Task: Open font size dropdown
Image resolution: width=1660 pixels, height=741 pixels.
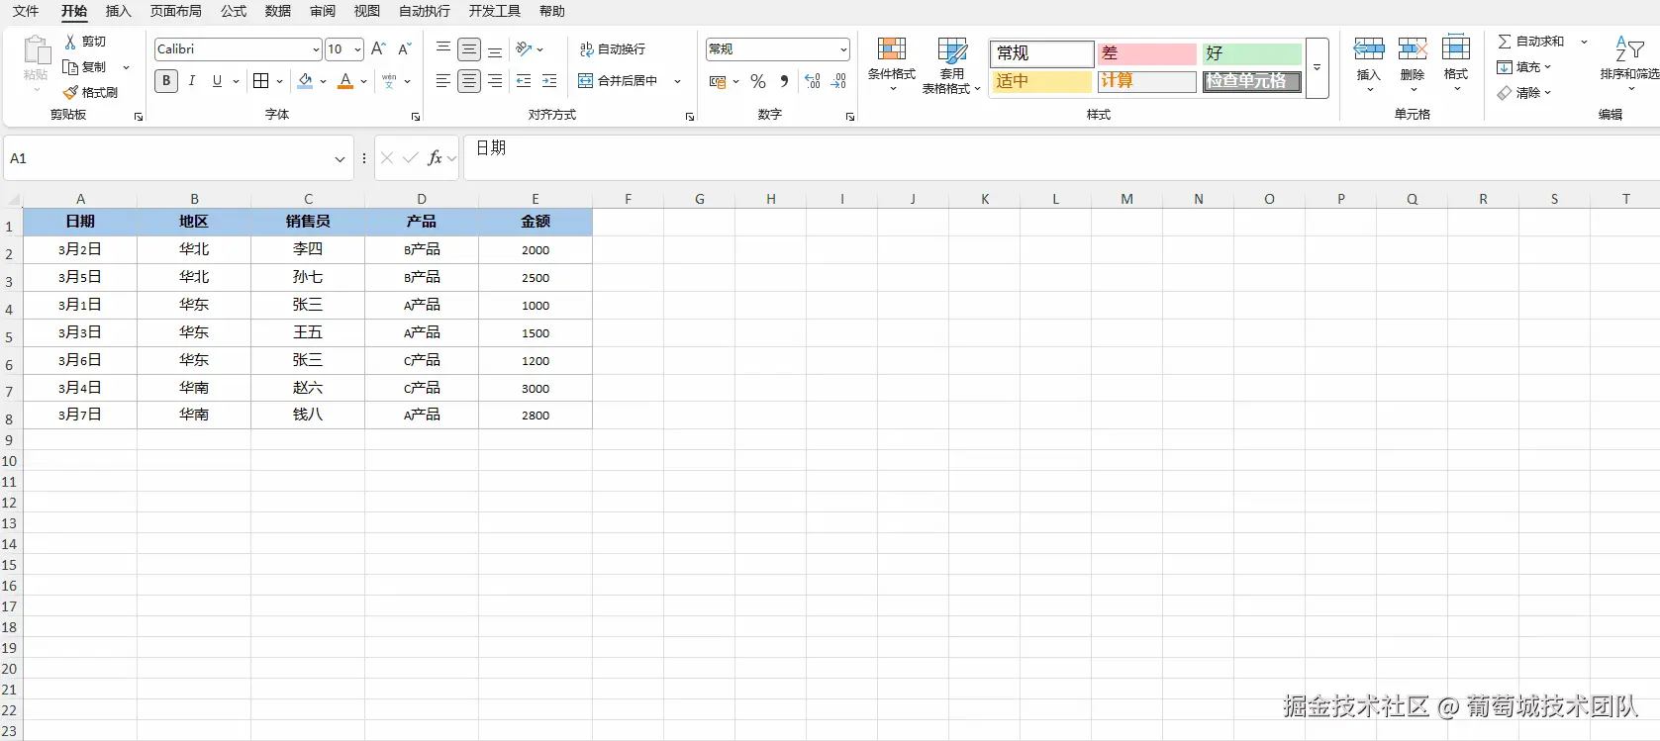Action: [357, 49]
